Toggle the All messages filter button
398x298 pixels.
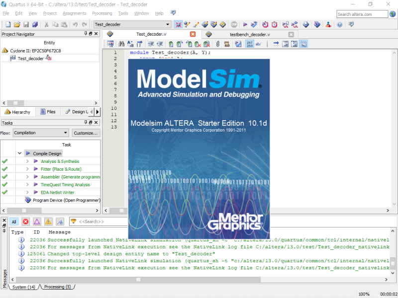pos(14,222)
